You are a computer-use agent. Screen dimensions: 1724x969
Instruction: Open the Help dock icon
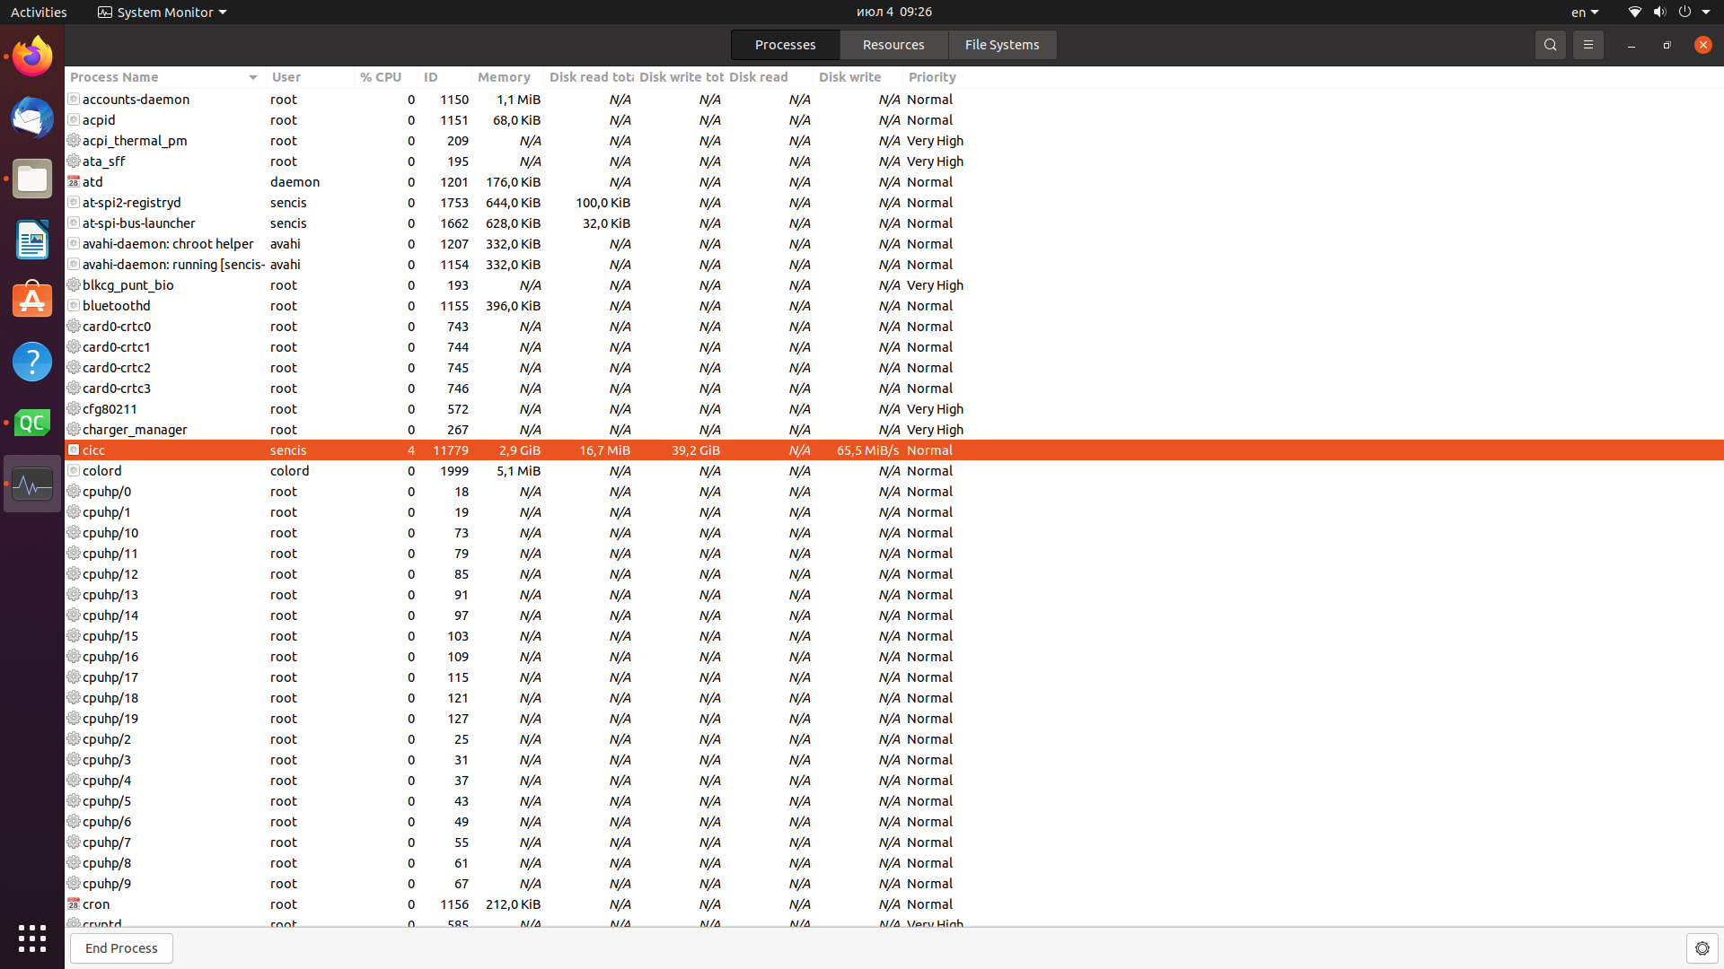tap(32, 362)
